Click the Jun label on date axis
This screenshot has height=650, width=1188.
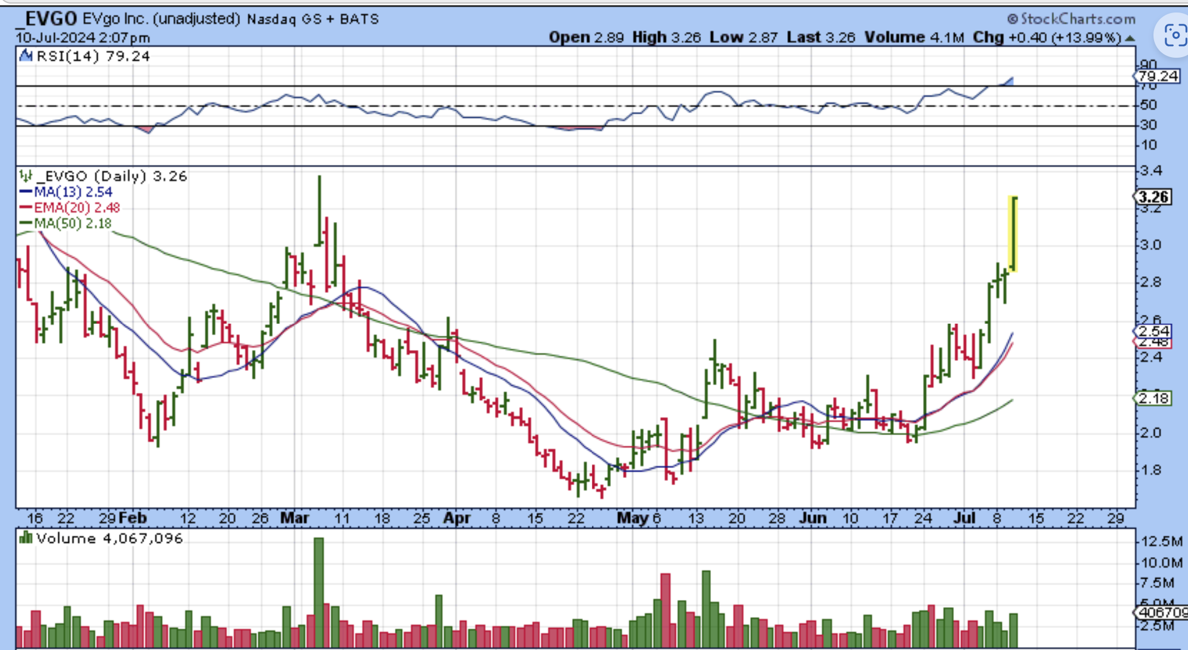[812, 518]
